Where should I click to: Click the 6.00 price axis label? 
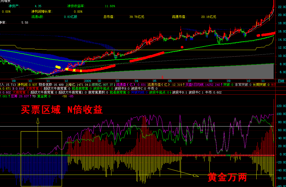(282, 72)
